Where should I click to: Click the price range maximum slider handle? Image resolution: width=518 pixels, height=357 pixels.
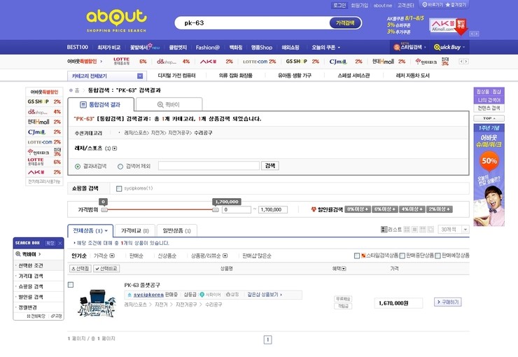(x=215, y=210)
